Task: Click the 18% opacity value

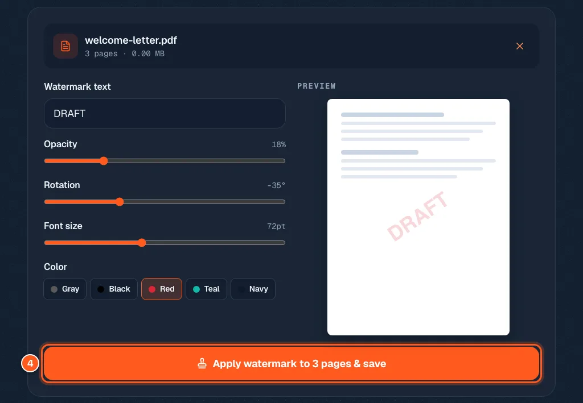Action: point(278,145)
